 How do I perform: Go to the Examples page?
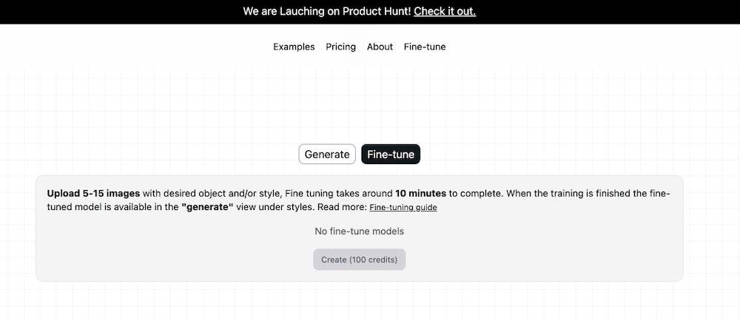294,47
